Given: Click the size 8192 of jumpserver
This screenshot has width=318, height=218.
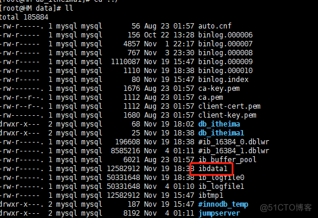Looking at the screenshot, I should pyautogui.click(x=132, y=213).
